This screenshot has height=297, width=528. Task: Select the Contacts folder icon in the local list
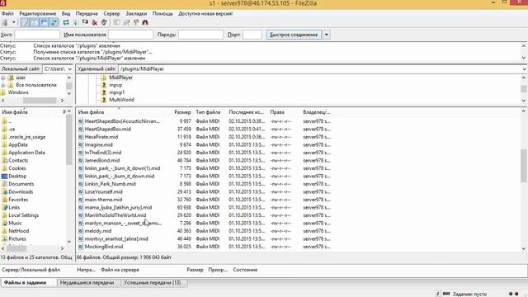coord(4,160)
